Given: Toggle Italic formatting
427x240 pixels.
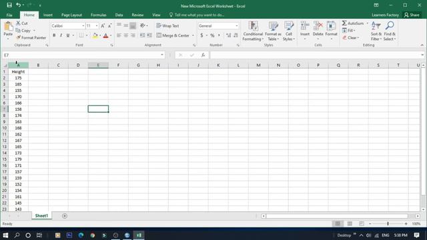Looking at the screenshot, I should [x=61, y=35].
